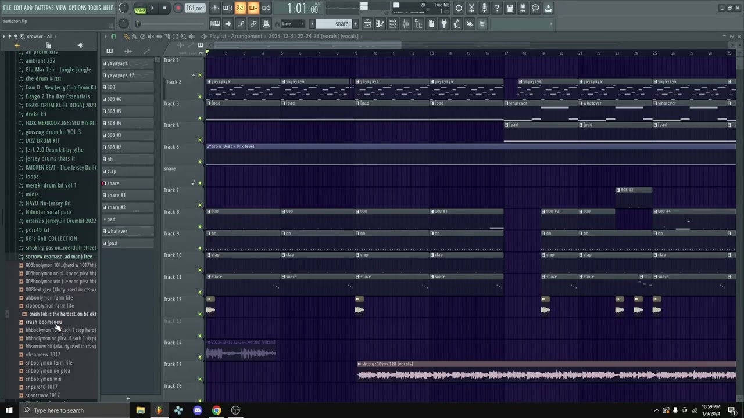Open the PATTERNS menu
The width and height of the screenshot is (744, 418).
(44, 8)
